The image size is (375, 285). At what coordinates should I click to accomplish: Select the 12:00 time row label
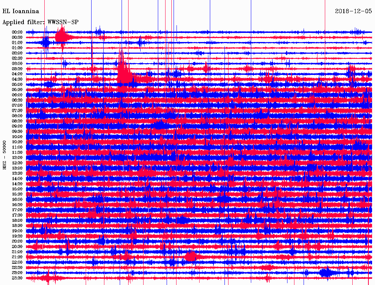tap(17, 158)
